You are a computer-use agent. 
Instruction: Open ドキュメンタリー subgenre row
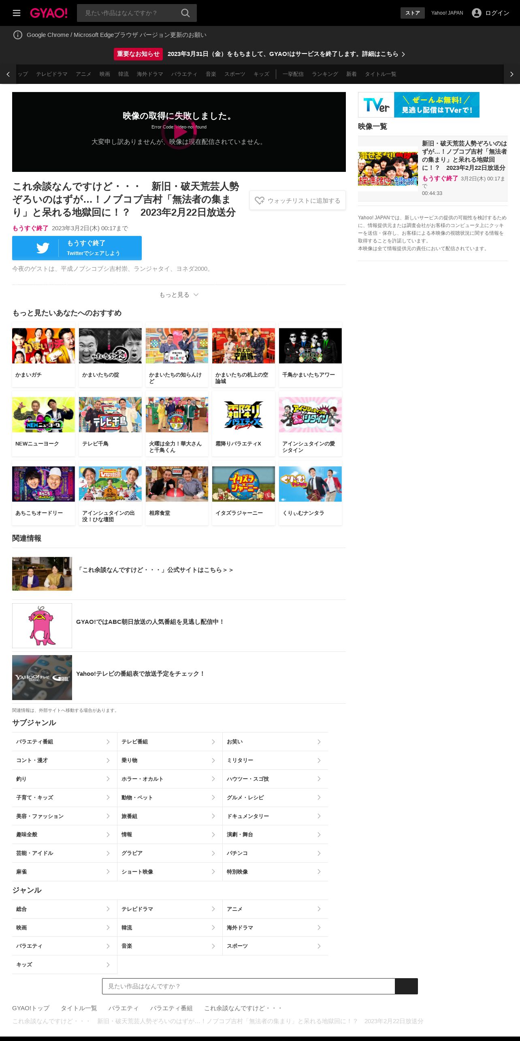coord(275,816)
